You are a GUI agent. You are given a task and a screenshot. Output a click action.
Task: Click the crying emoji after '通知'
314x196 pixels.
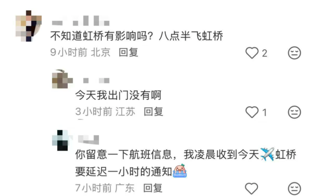pos(180,171)
